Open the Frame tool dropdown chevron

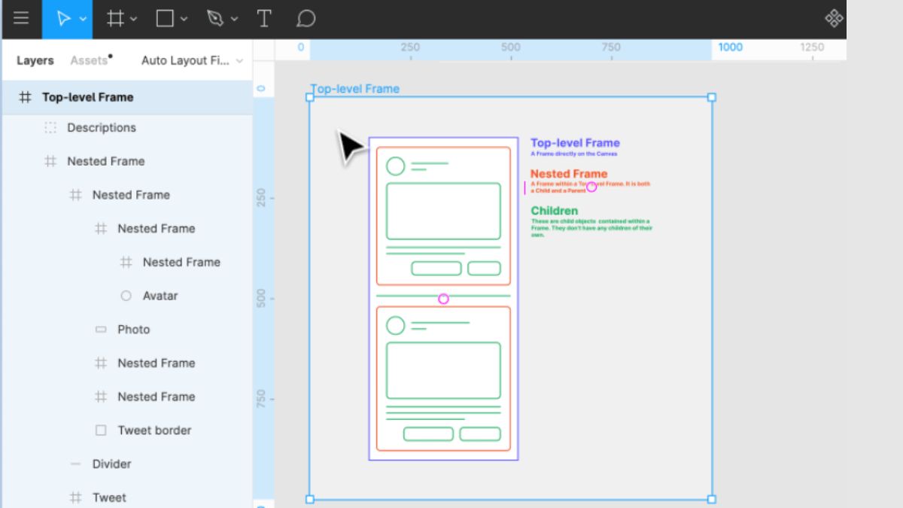(x=134, y=20)
